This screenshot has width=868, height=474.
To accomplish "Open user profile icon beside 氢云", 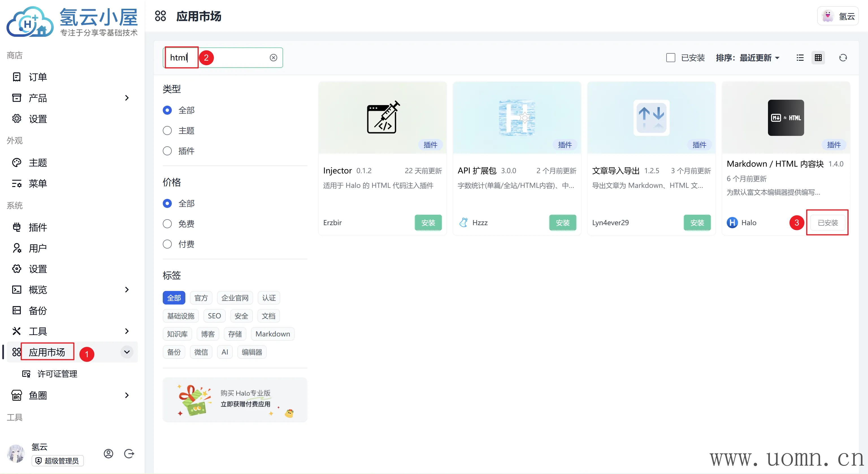I will coord(108,453).
